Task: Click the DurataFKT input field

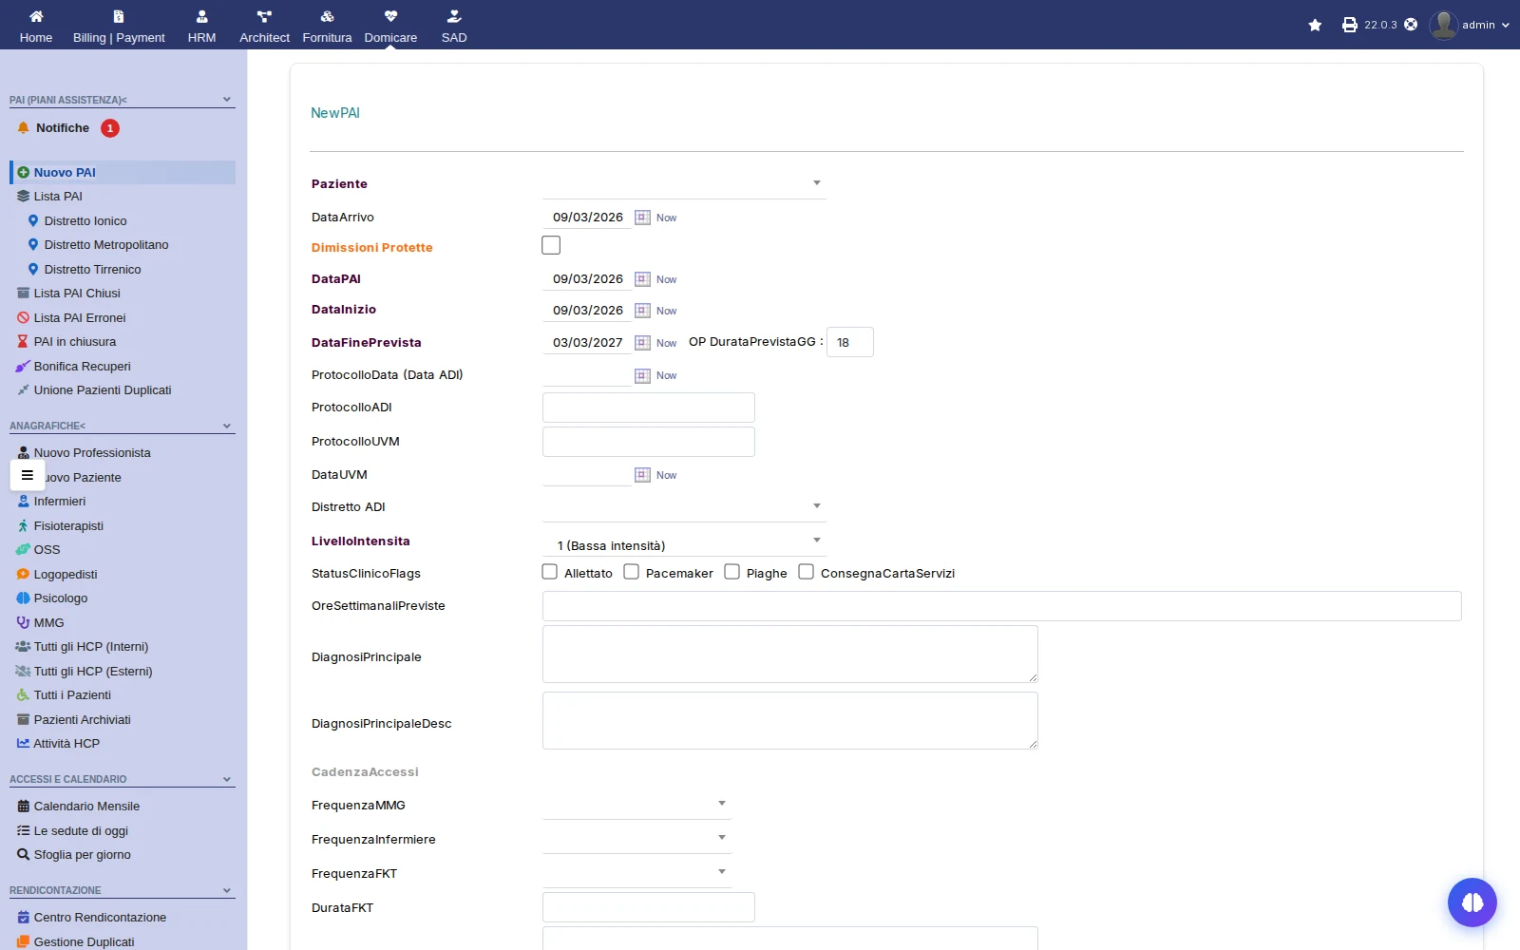Action: coord(649,907)
